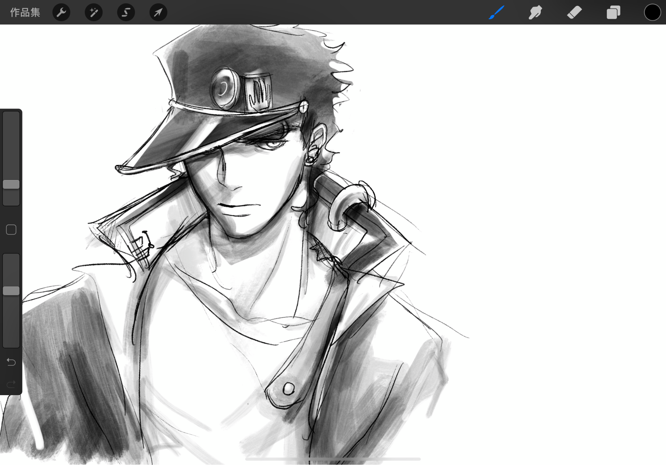Viewport: 666px width, 465px height.
Task: Open the Actions wrench menu
Action: tap(61, 12)
